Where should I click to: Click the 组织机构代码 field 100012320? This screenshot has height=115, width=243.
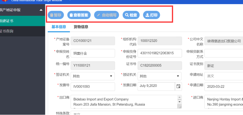160,41
